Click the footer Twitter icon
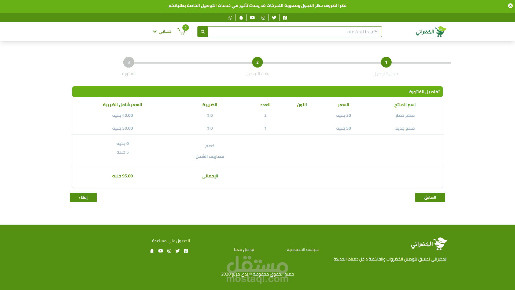Image resolution: width=515 pixels, height=290 pixels. (178, 251)
